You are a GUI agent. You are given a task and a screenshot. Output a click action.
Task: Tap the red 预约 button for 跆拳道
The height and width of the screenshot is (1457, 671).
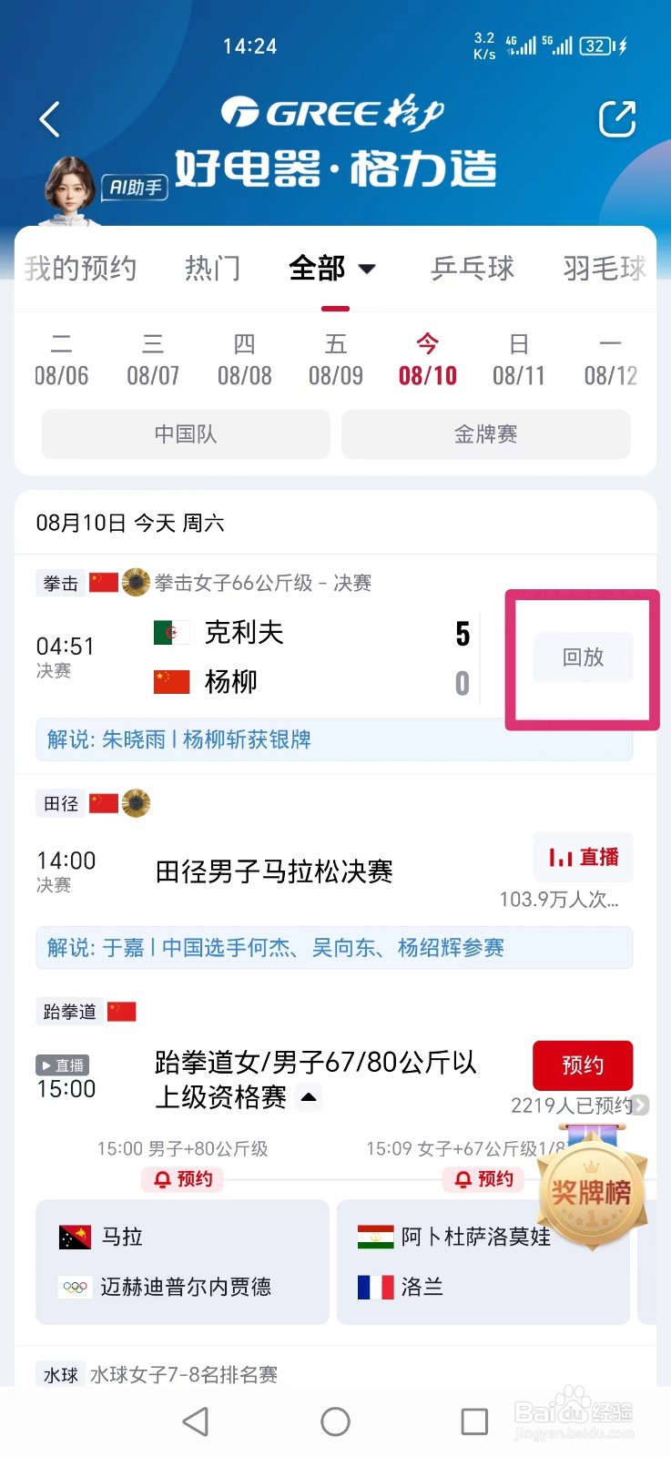(583, 1065)
